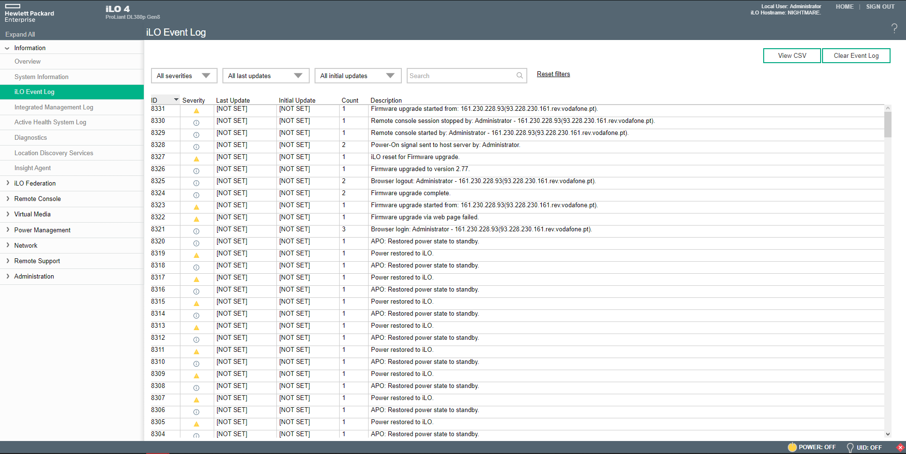Click the info icon for event 8321
Image resolution: width=906 pixels, height=454 pixels.
coord(196,231)
